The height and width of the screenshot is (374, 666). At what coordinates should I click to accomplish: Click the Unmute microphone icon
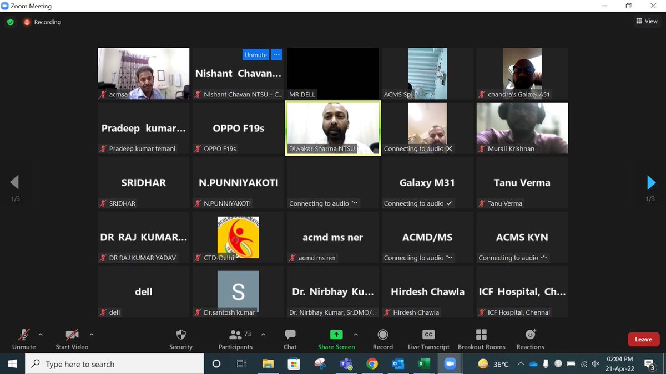tap(23, 335)
